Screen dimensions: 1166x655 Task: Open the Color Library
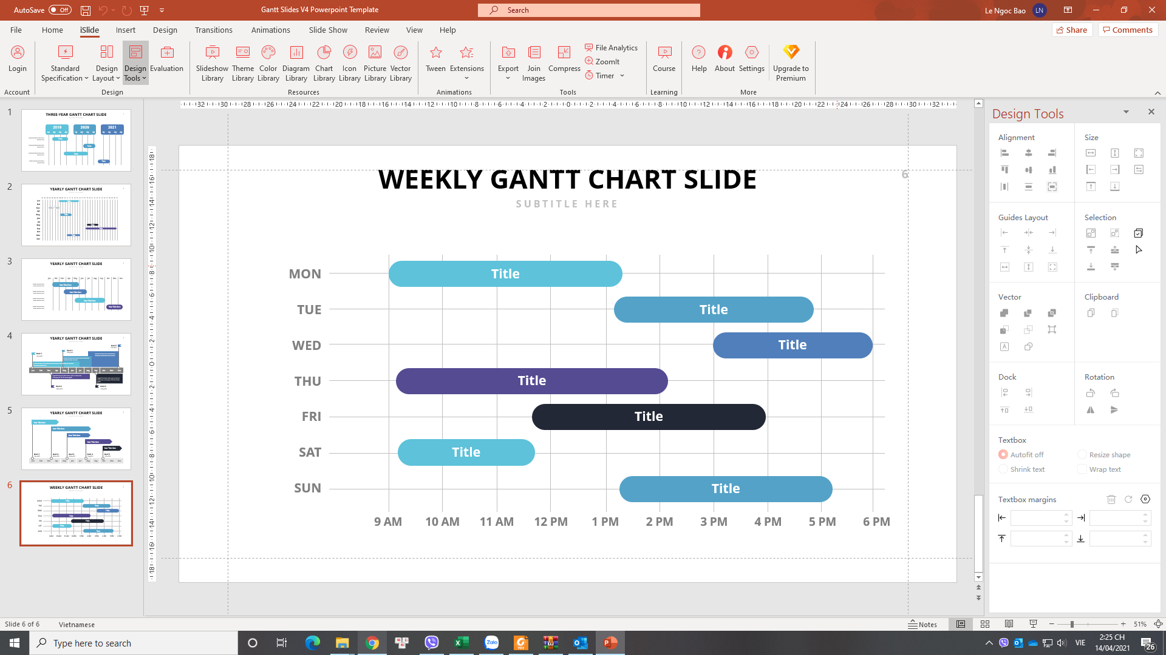(268, 63)
